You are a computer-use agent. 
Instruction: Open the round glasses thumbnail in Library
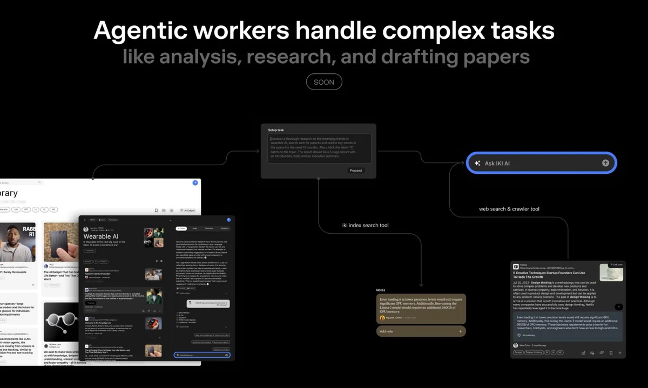[62, 321]
